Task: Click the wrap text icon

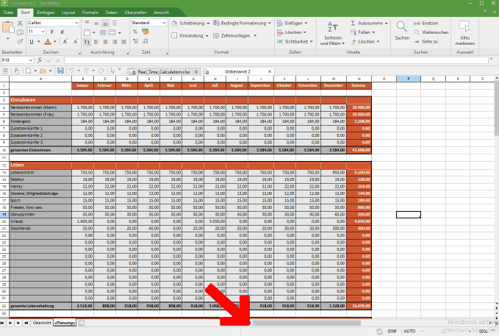Action: click(x=103, y=32)
